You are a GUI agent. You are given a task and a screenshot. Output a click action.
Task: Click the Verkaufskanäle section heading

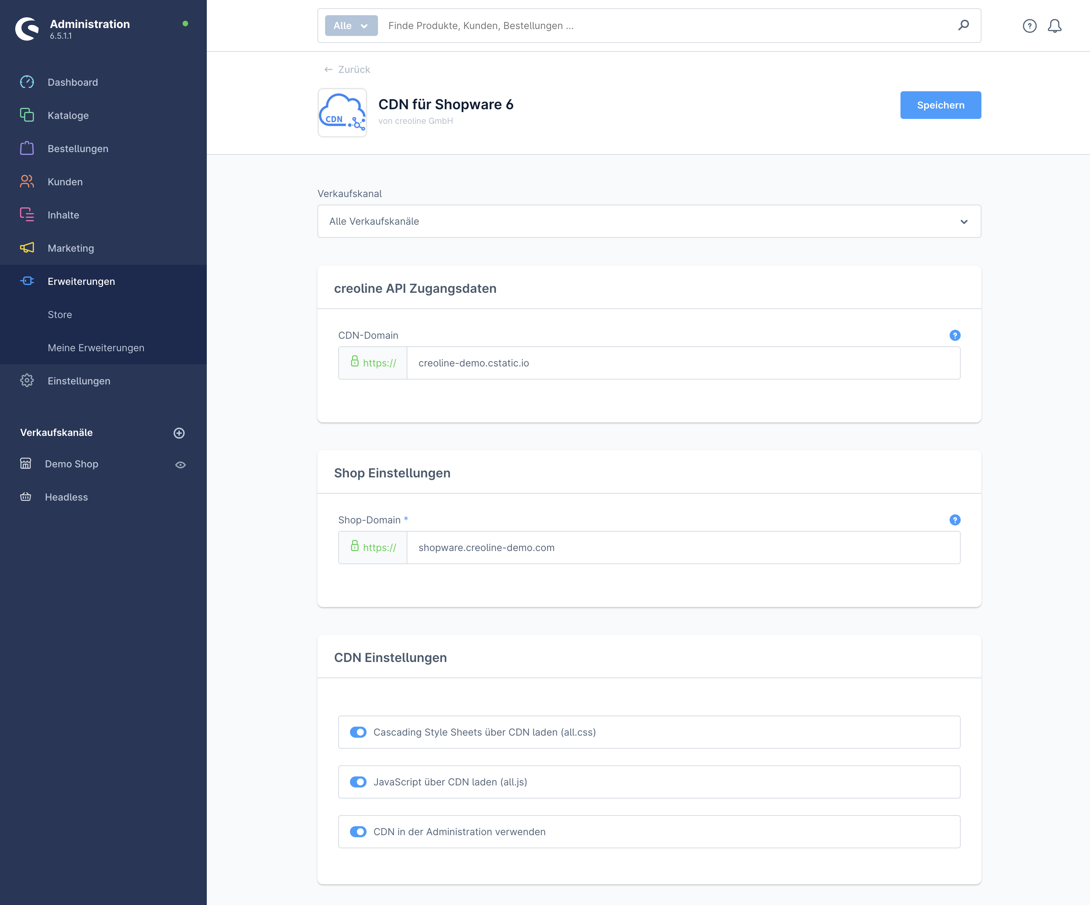[57, 432]
